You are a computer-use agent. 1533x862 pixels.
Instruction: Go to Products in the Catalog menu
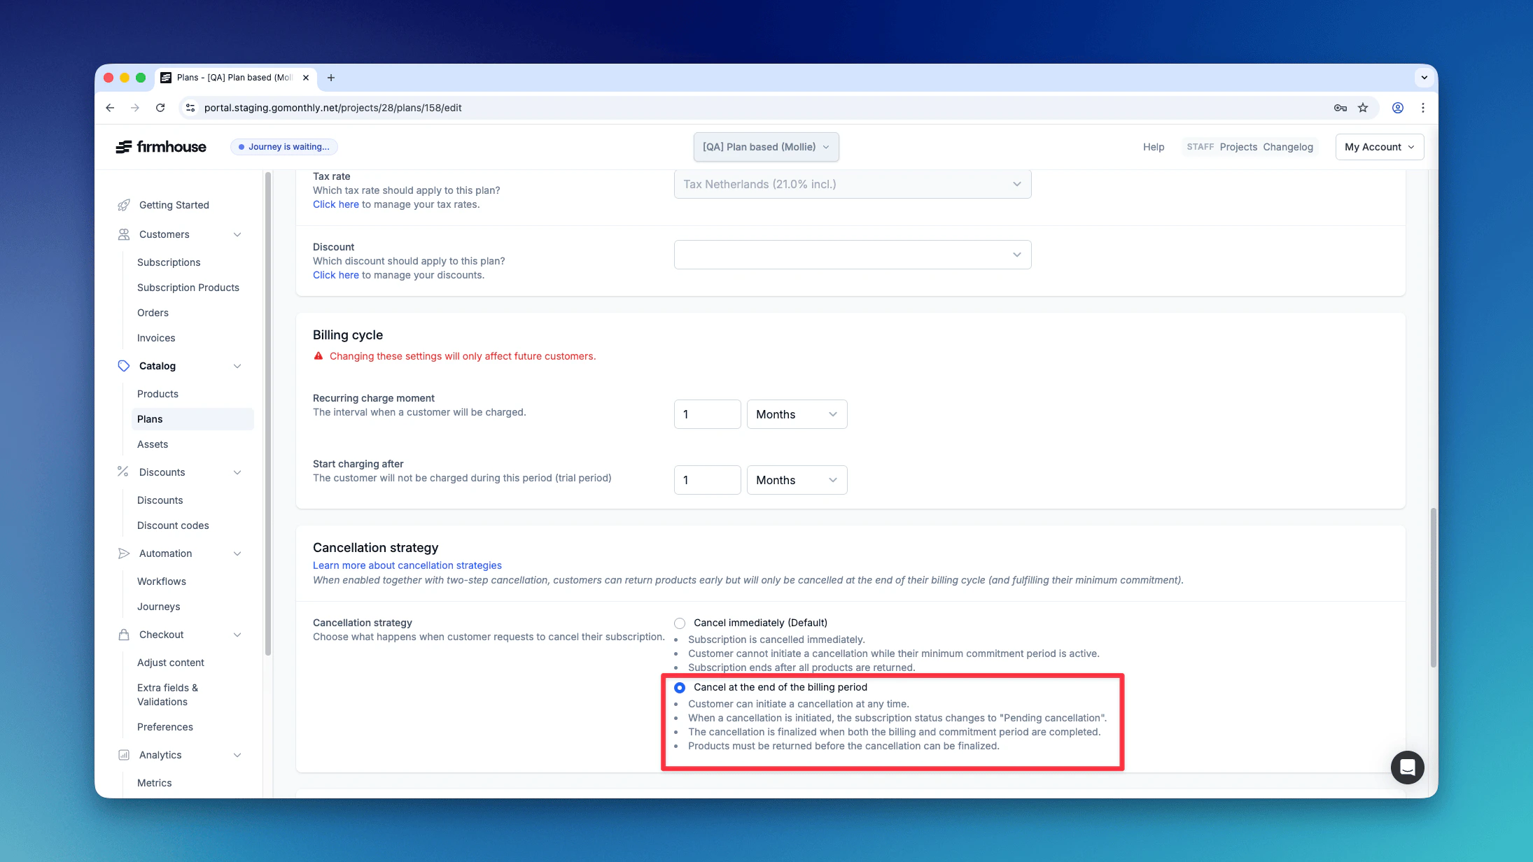[x=157, y=394]
